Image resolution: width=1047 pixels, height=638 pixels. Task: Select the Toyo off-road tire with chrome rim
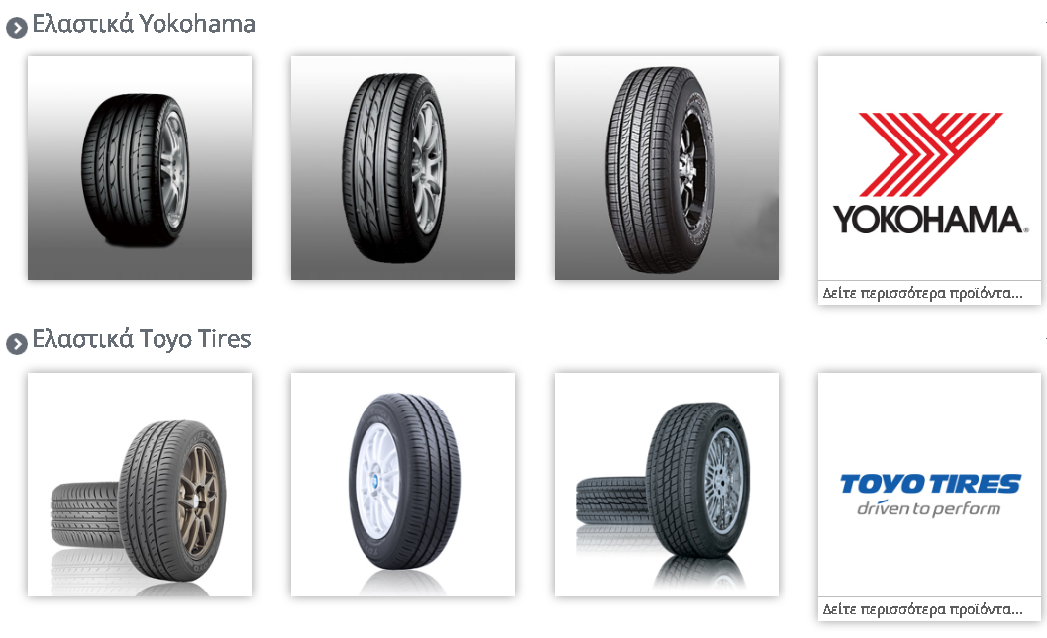pyautogui.click(x=697, y=480)
